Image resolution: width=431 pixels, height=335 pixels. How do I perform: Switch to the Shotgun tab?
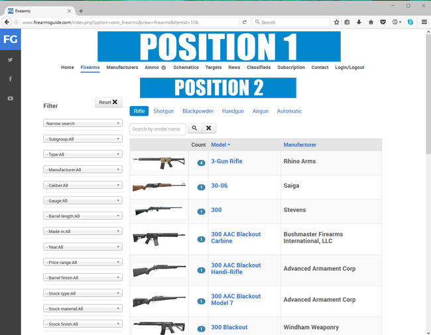(163, 111)
